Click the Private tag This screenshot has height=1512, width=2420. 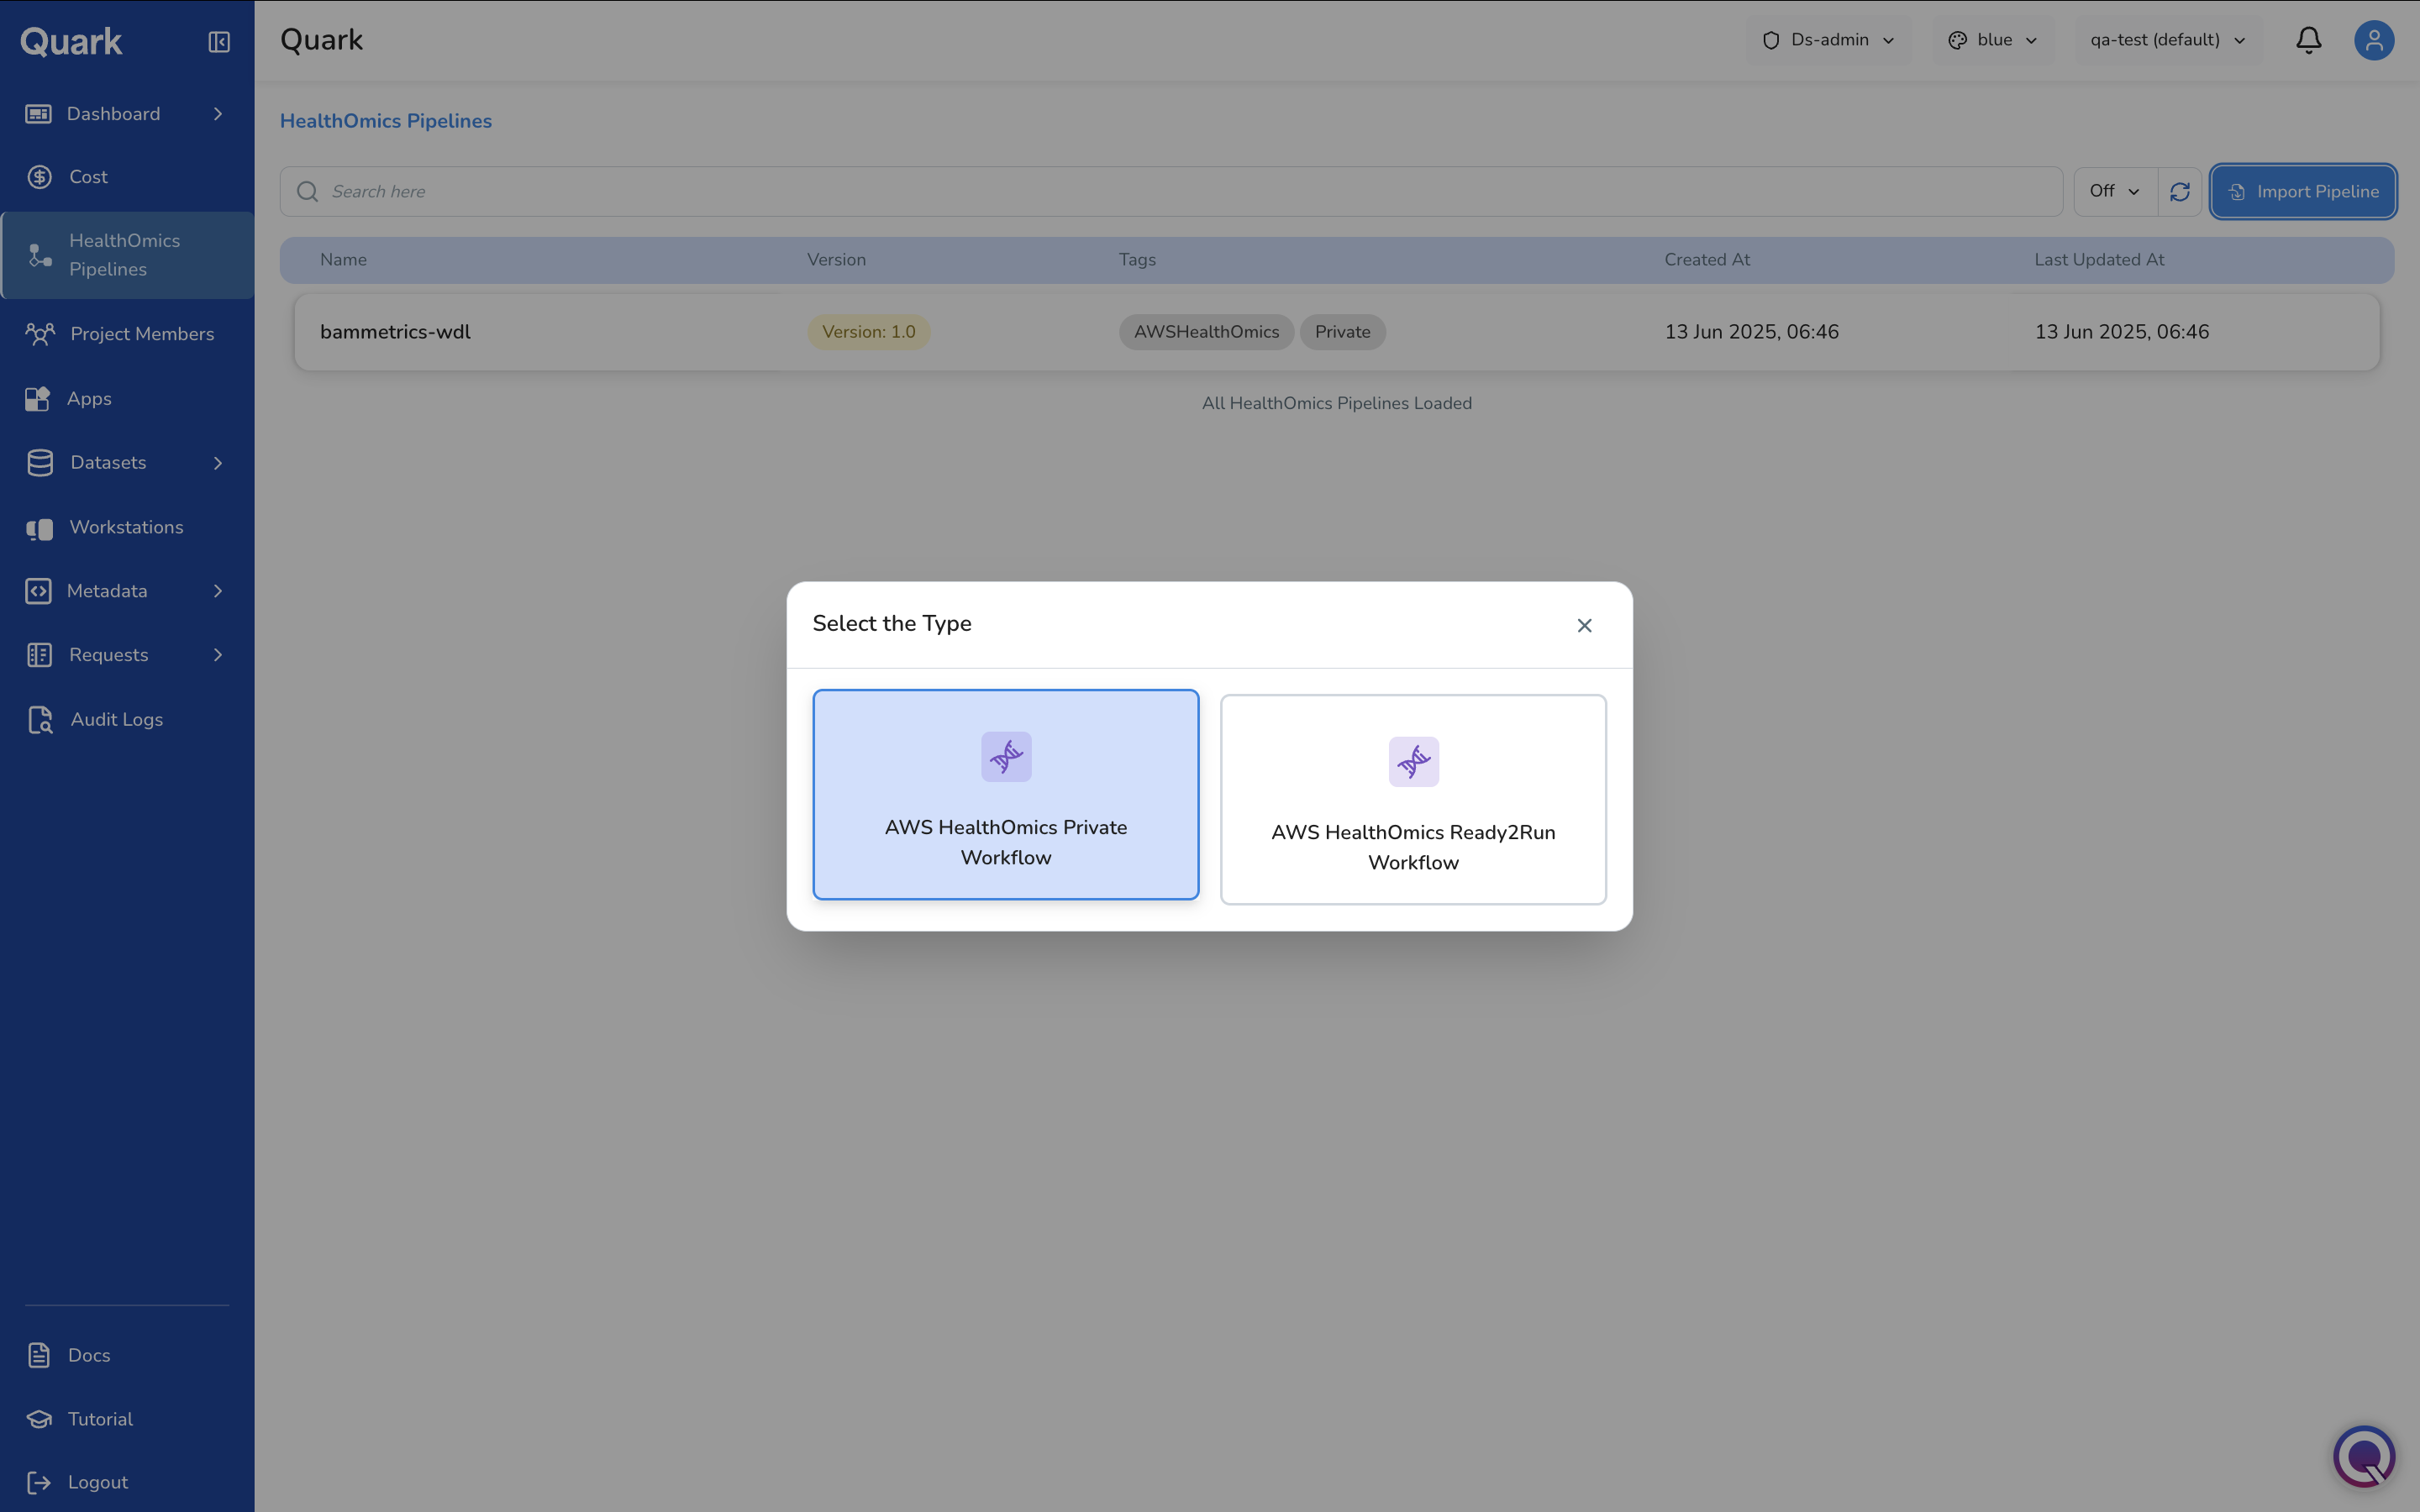[x=1342, y=332]
